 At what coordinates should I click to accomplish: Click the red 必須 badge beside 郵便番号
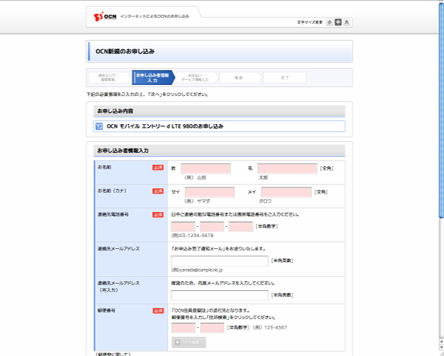158,311
